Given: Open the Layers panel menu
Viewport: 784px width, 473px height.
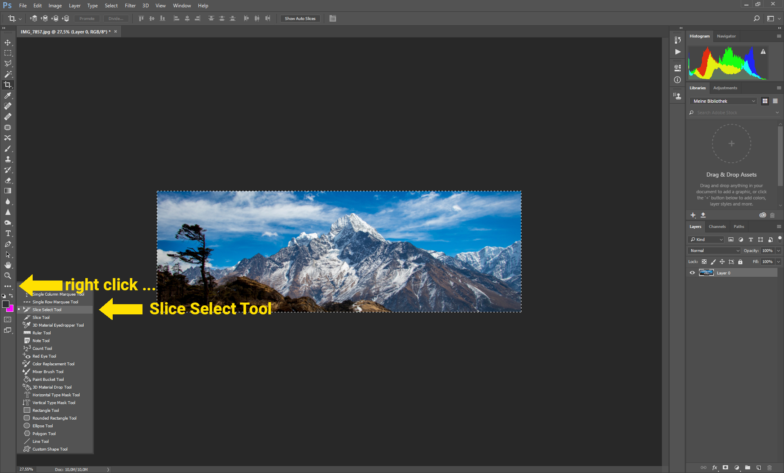Looking at the screenshot, I should coord(779,227).
